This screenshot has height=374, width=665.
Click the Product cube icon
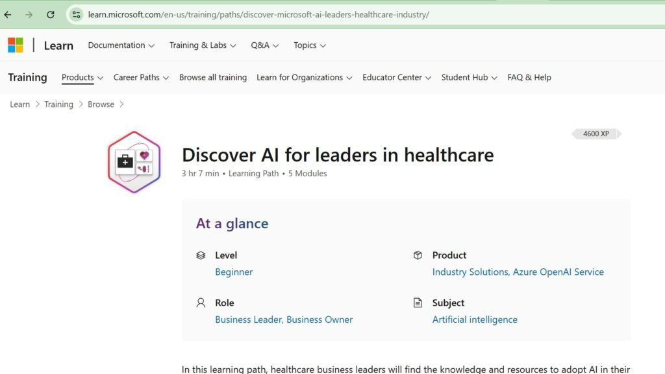point(418,255)
